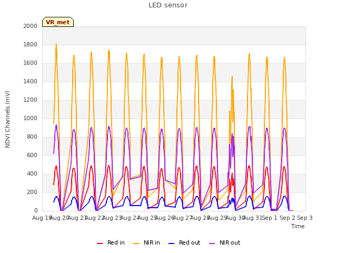The image size is (337, 253).
Task: Click the 800 y-axis label
Action: (x=32, y=137)
